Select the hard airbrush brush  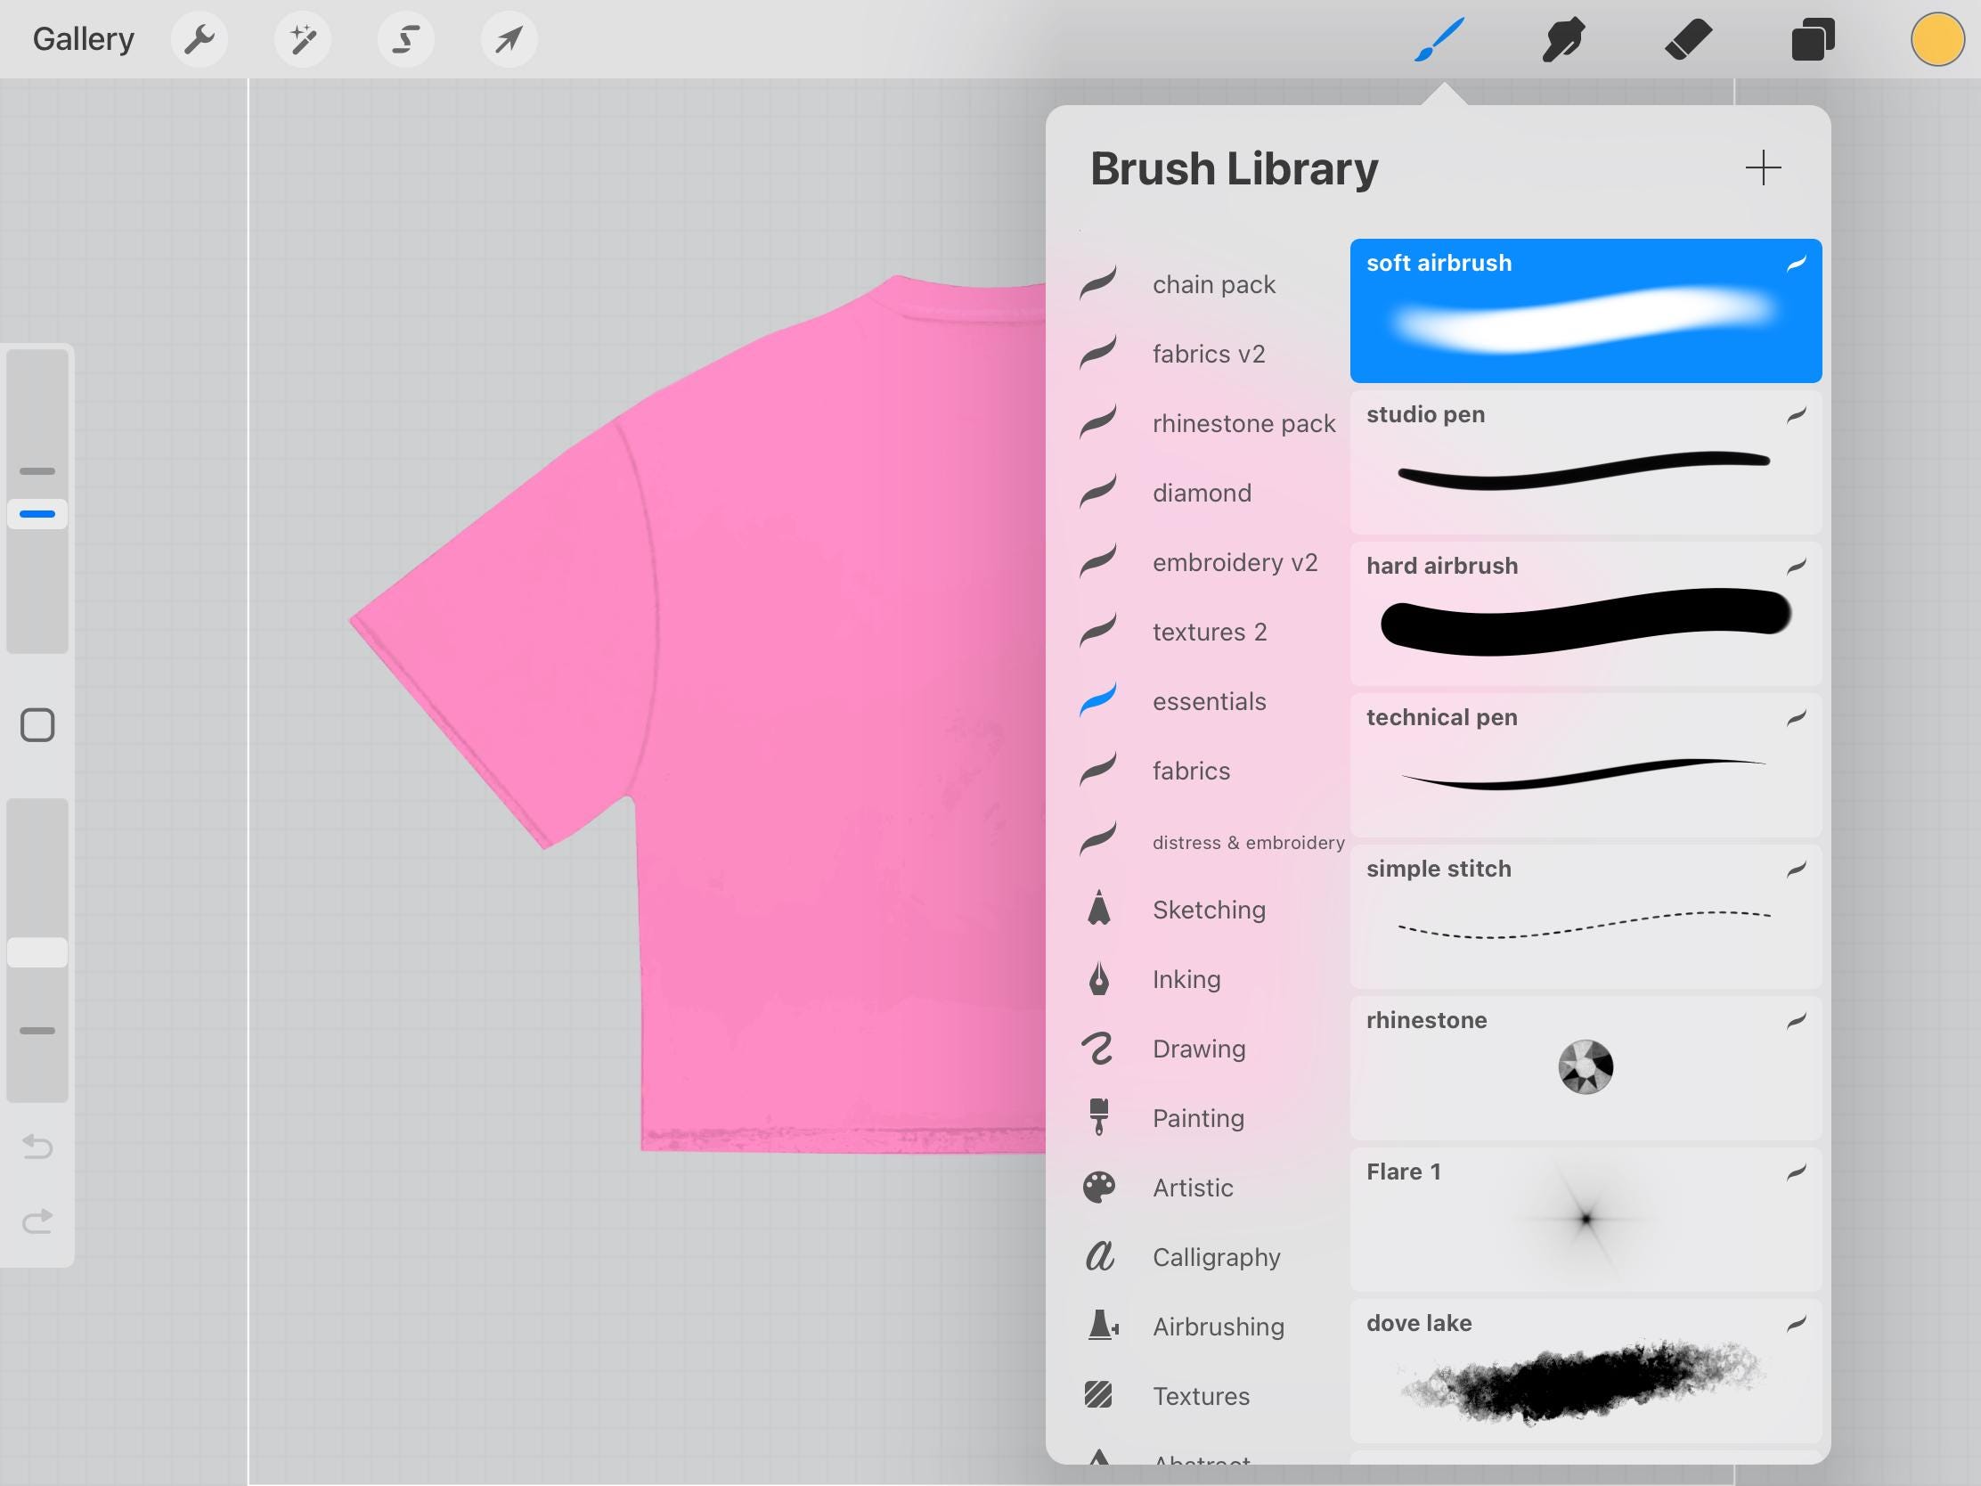(1586, 614)
